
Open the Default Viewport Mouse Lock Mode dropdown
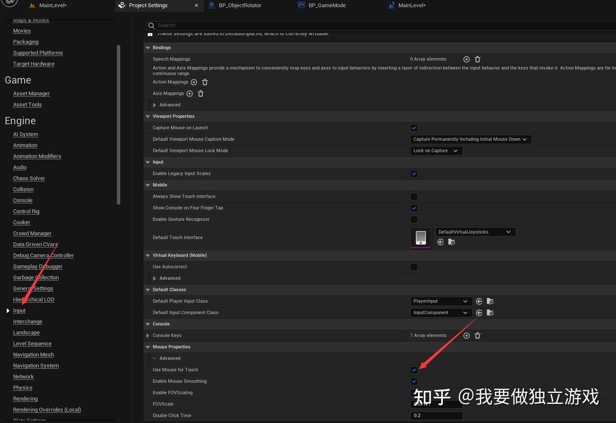pos(436,151)
